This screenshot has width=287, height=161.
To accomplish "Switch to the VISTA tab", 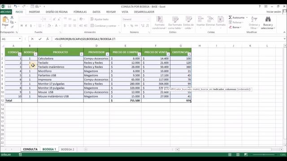I will pos(125,12).
